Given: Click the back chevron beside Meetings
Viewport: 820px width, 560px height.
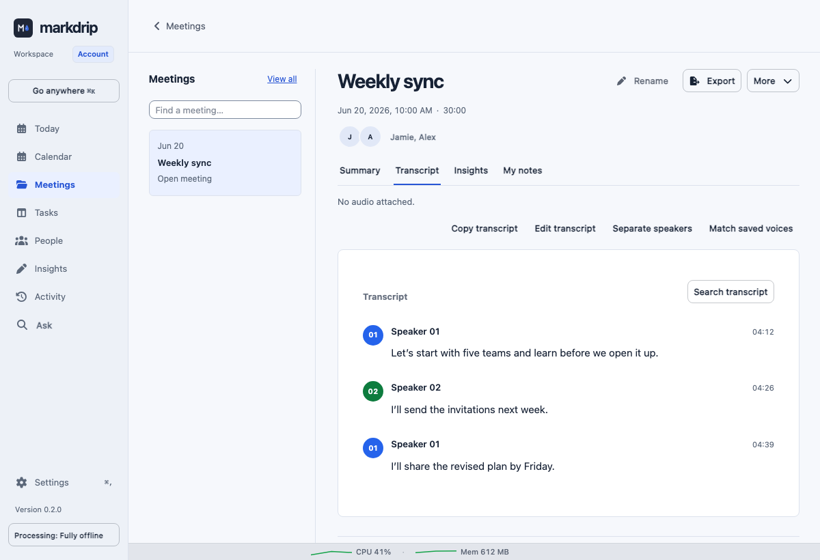Looking at the screenshot, I should pos(156,26).
